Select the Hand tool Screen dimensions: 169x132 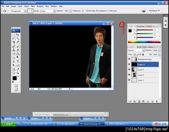tap(14, 73)
